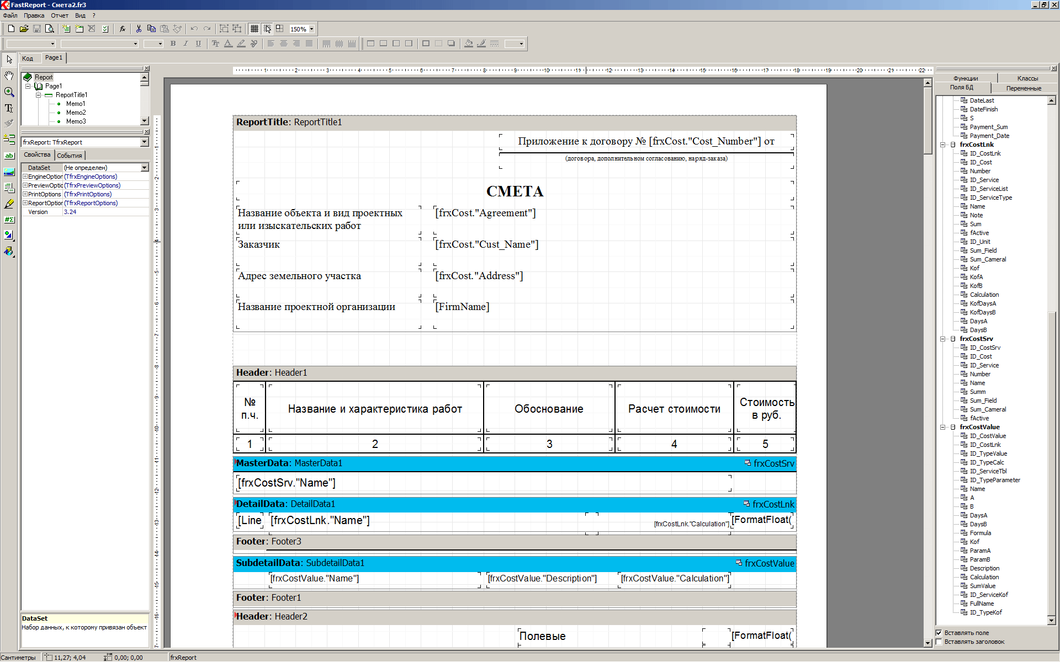Select the Formula field in frxCostValue

(x=981, y=533)
